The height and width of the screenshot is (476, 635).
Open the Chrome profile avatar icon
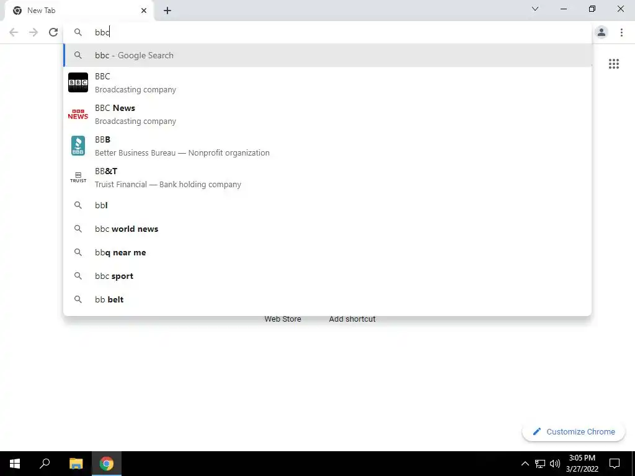coord(602,32)
